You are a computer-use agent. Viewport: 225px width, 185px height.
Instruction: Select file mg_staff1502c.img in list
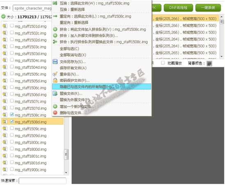(x=30, y=33)
